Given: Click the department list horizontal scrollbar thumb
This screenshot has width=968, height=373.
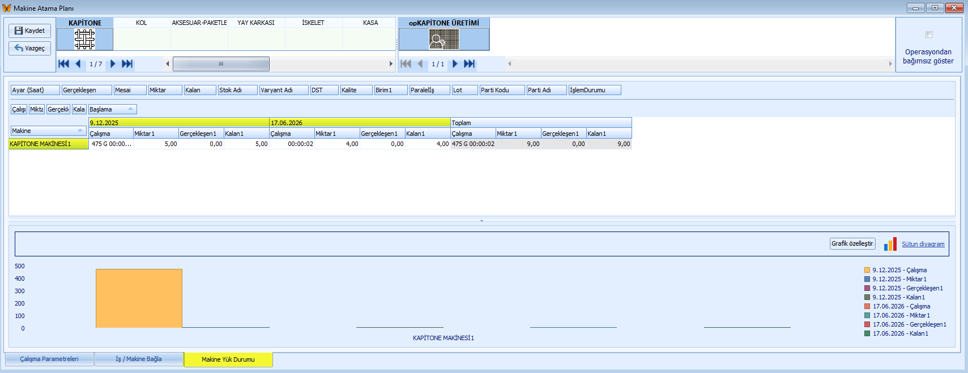Looking at the screenshot, I should tap(221, 64).
